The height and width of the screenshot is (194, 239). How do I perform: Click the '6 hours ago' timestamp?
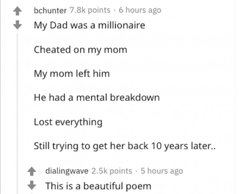[140, 10]
